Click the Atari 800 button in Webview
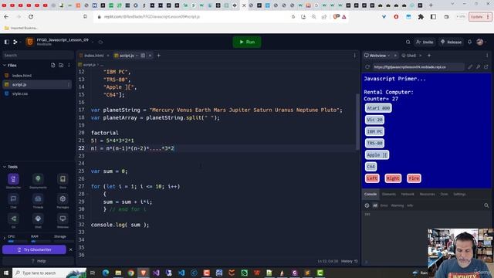Screen dimensions: 494x278 378,108
